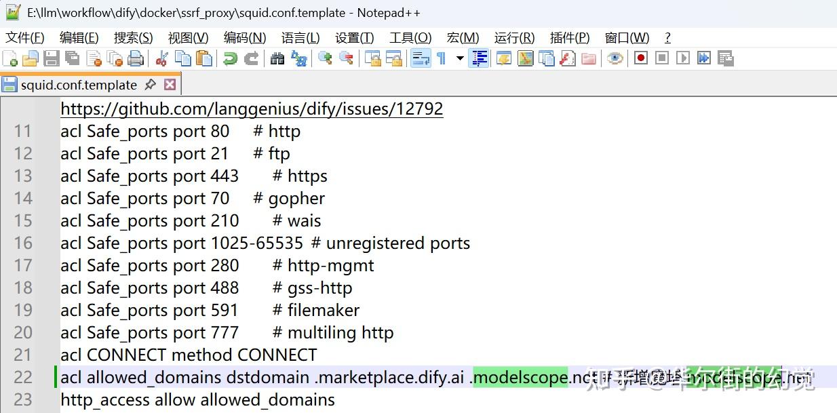Toggle show all characters
Screen dimensions: 837x413
click(x=441, y=58)
